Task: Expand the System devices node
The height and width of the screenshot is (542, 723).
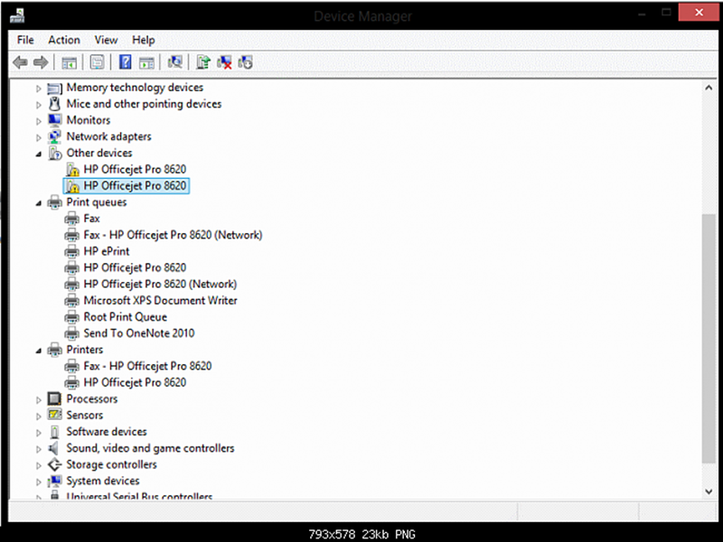Action: click(x=39, y=482)
